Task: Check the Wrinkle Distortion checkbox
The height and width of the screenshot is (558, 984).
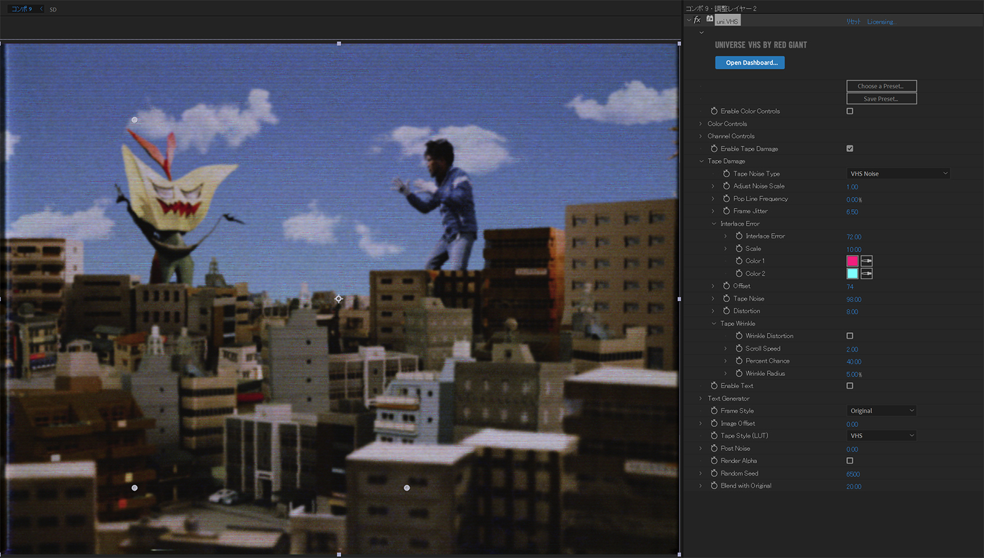Action: 850,336
